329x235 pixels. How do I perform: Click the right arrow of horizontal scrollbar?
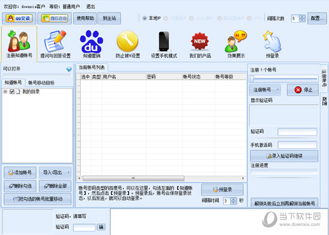(x=243, y=178)
